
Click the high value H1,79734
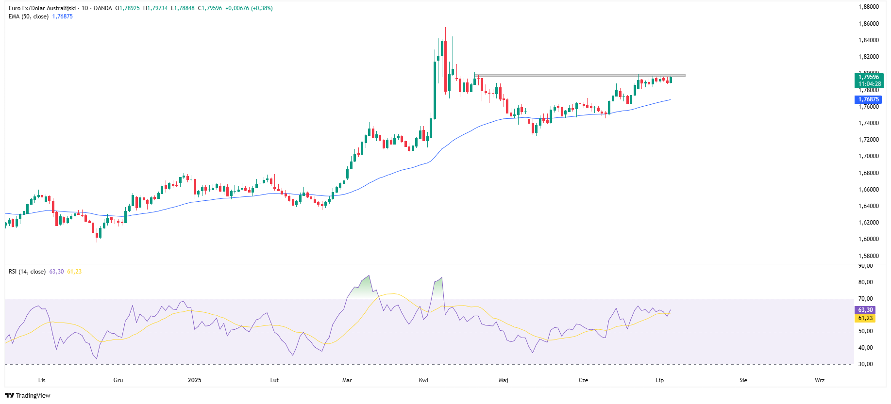(155, 8)
